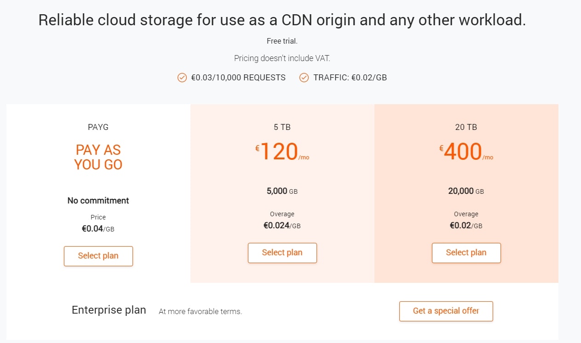Select plan for the 5 TB tier

click(282, 253)
